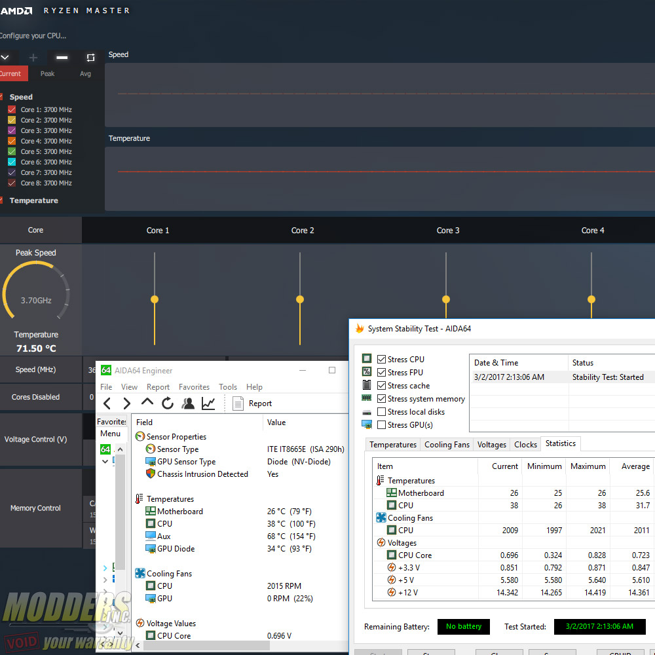Click the Cooling Fans icon in Statistics table
The width and height of the screenshot is (655, 655).
click(381, 517)
